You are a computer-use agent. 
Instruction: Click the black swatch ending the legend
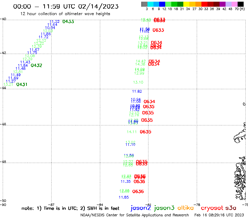(x=240, y=4)
